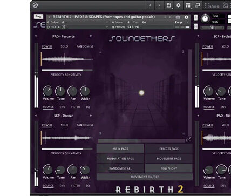Viewport: 231px width, 196px height.
Task: Open the rack layout view menu
Action: [x=188, y=5]
